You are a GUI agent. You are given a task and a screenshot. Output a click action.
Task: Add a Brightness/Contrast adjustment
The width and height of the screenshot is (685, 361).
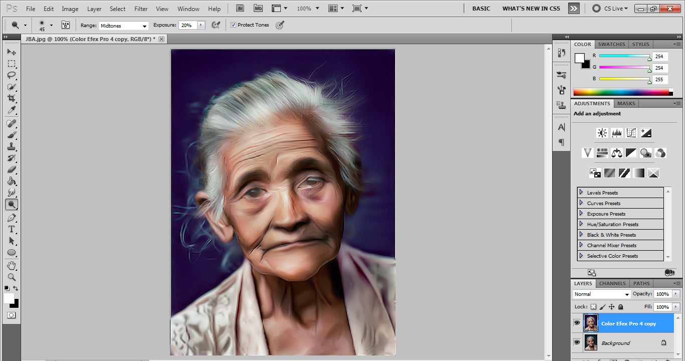(602, 133)
